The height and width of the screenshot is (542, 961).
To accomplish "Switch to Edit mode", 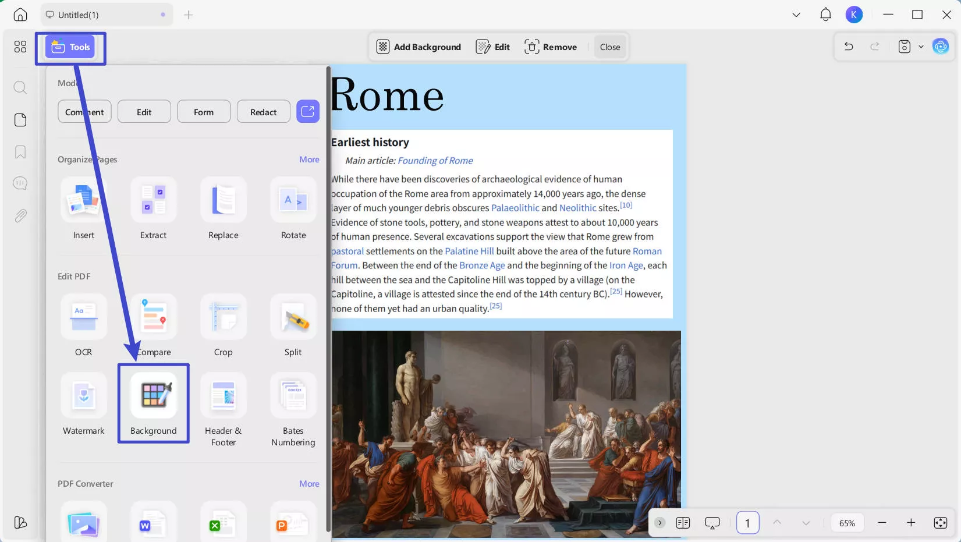I will point(144,112).
